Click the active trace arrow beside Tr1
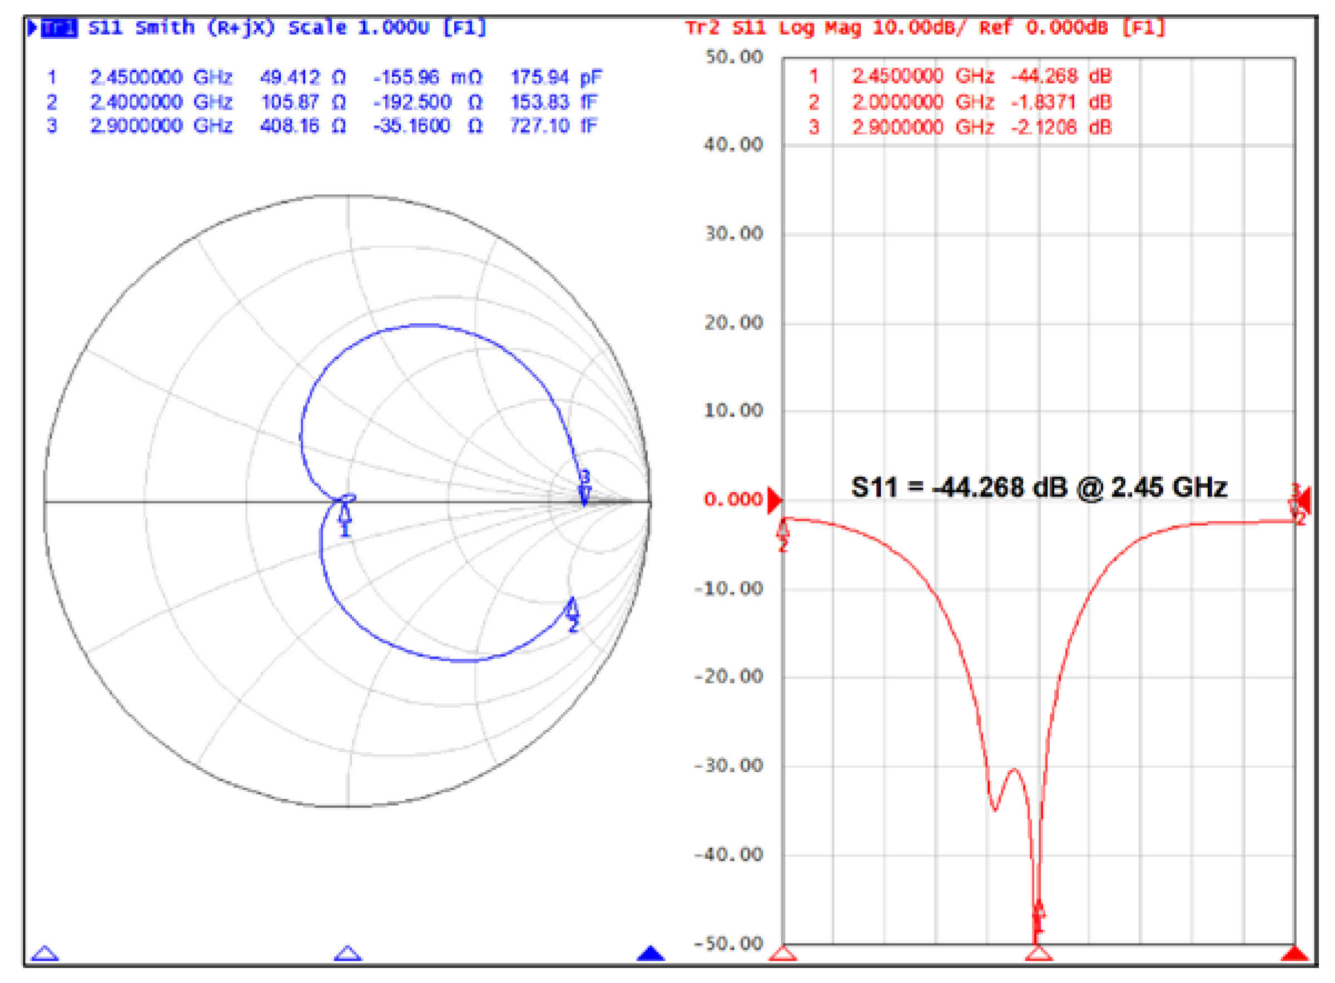This screenshot has height=983, width=1335. 33,28
